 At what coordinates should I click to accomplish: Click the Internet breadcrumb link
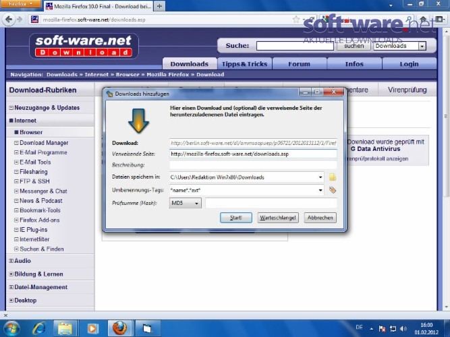click(96, 75)
